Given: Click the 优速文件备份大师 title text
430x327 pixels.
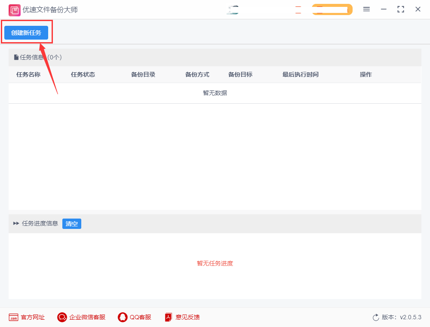Looking at the screenshot, I should (x=50, y=9).
